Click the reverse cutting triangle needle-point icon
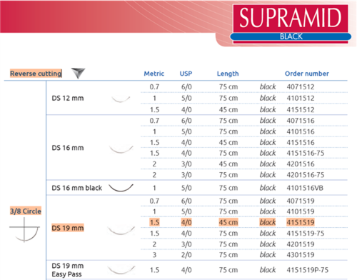 coord(78,73)
